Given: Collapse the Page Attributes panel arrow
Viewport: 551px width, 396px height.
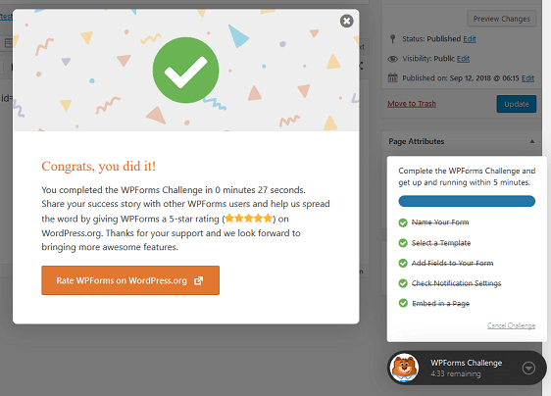Looking at the screenshot, I should [x=532, y=141].
